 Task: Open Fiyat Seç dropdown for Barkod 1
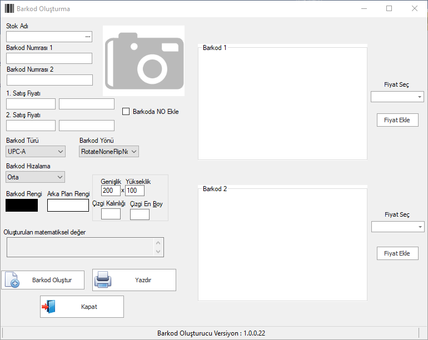pos(397,97)
